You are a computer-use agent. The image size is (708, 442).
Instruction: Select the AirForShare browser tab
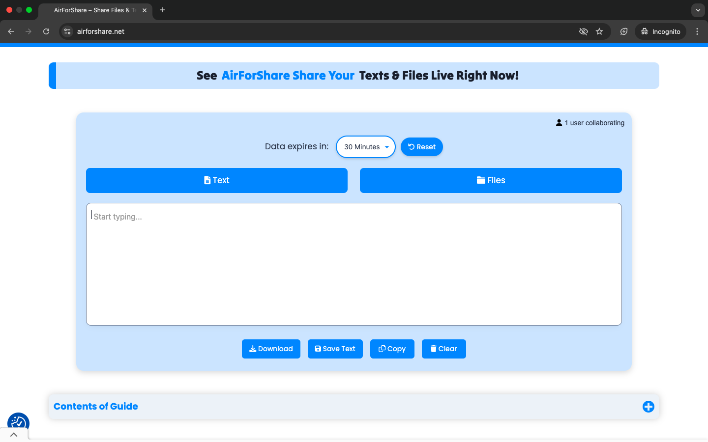(95, 10)
